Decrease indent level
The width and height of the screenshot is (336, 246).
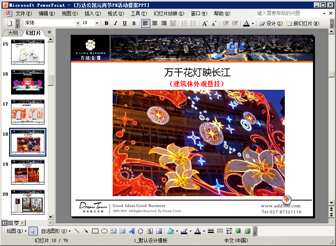coord(226,23)
